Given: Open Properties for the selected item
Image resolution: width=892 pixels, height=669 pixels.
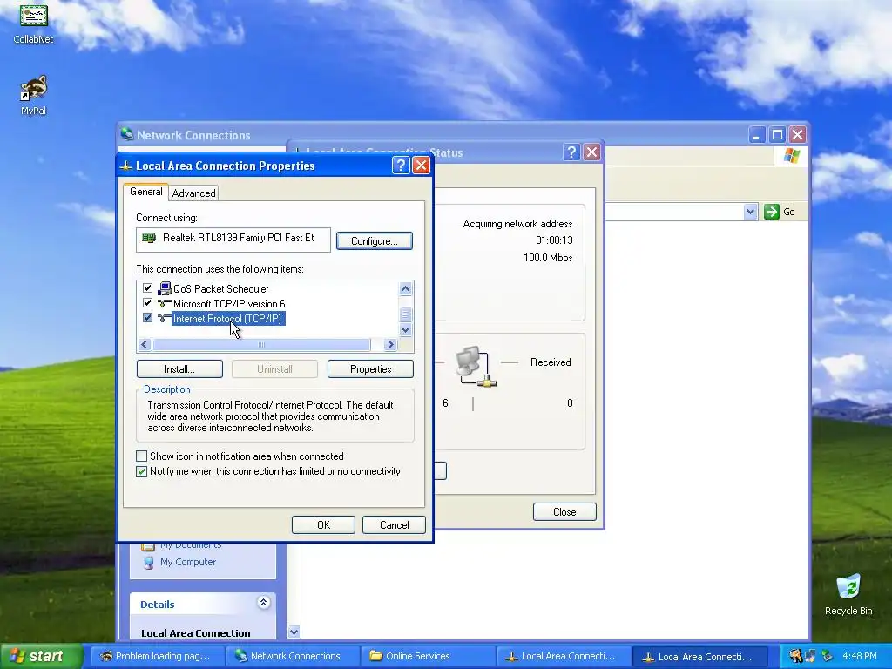Looking at the screenshot, I should [371, 369].
